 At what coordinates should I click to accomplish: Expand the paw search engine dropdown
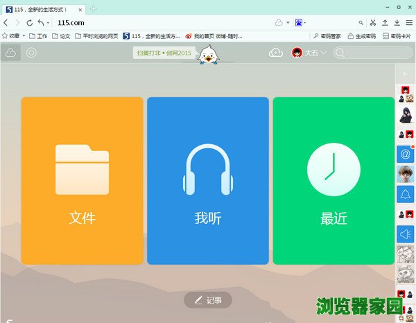pyautogui.click(x=304, y=22)
